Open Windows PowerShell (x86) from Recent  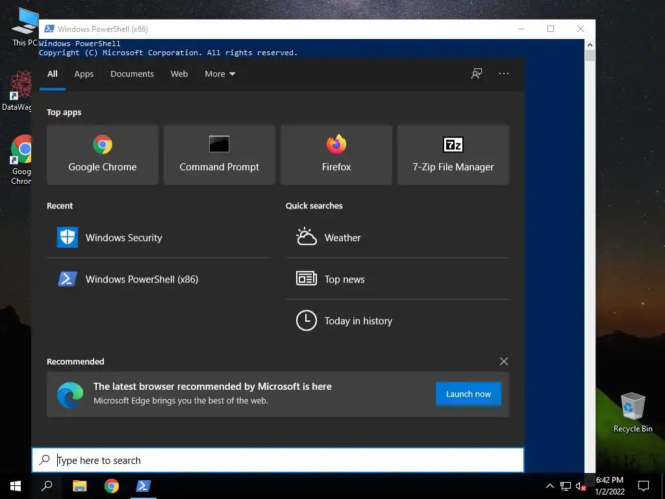click(x=158, y=279)
